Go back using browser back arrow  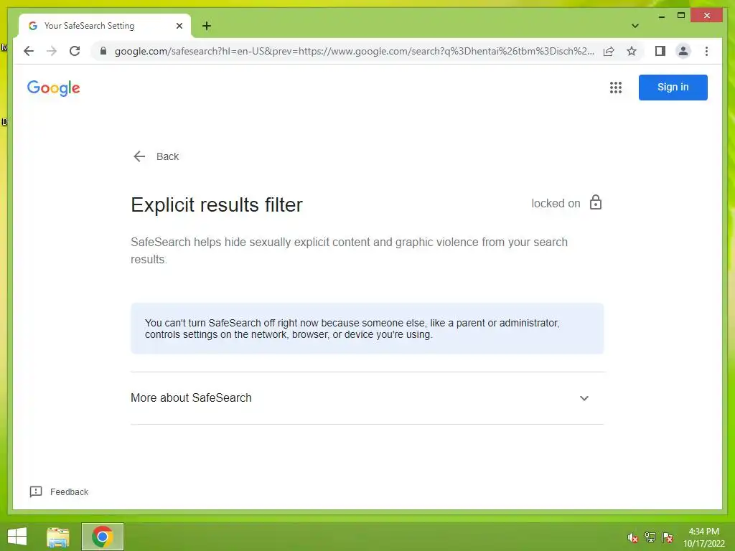pyautogui.click(x=29, y=51)
